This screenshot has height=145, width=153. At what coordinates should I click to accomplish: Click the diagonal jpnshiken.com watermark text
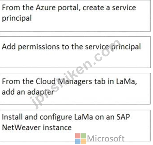pos(76,74)
